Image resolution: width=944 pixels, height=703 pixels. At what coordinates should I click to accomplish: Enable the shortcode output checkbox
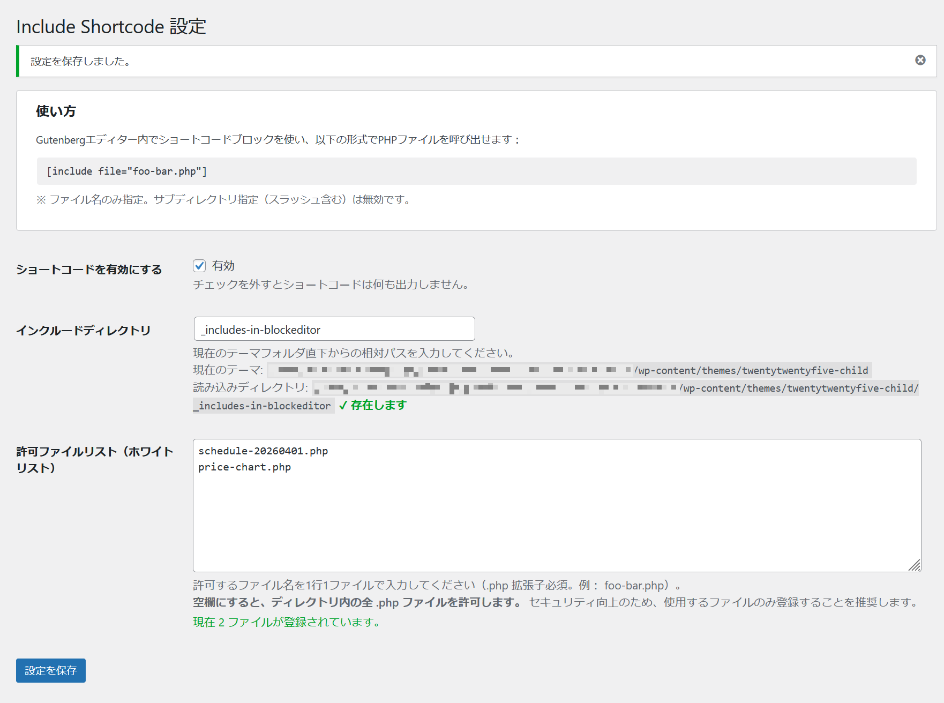pyautogui.click(x=200, y=265)
